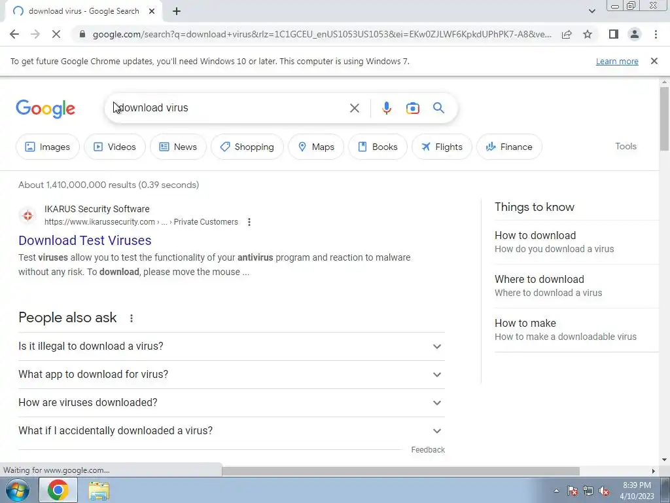Click the Chrome taskbar icon
670x503 pixels.
click(x=58, y=490)
